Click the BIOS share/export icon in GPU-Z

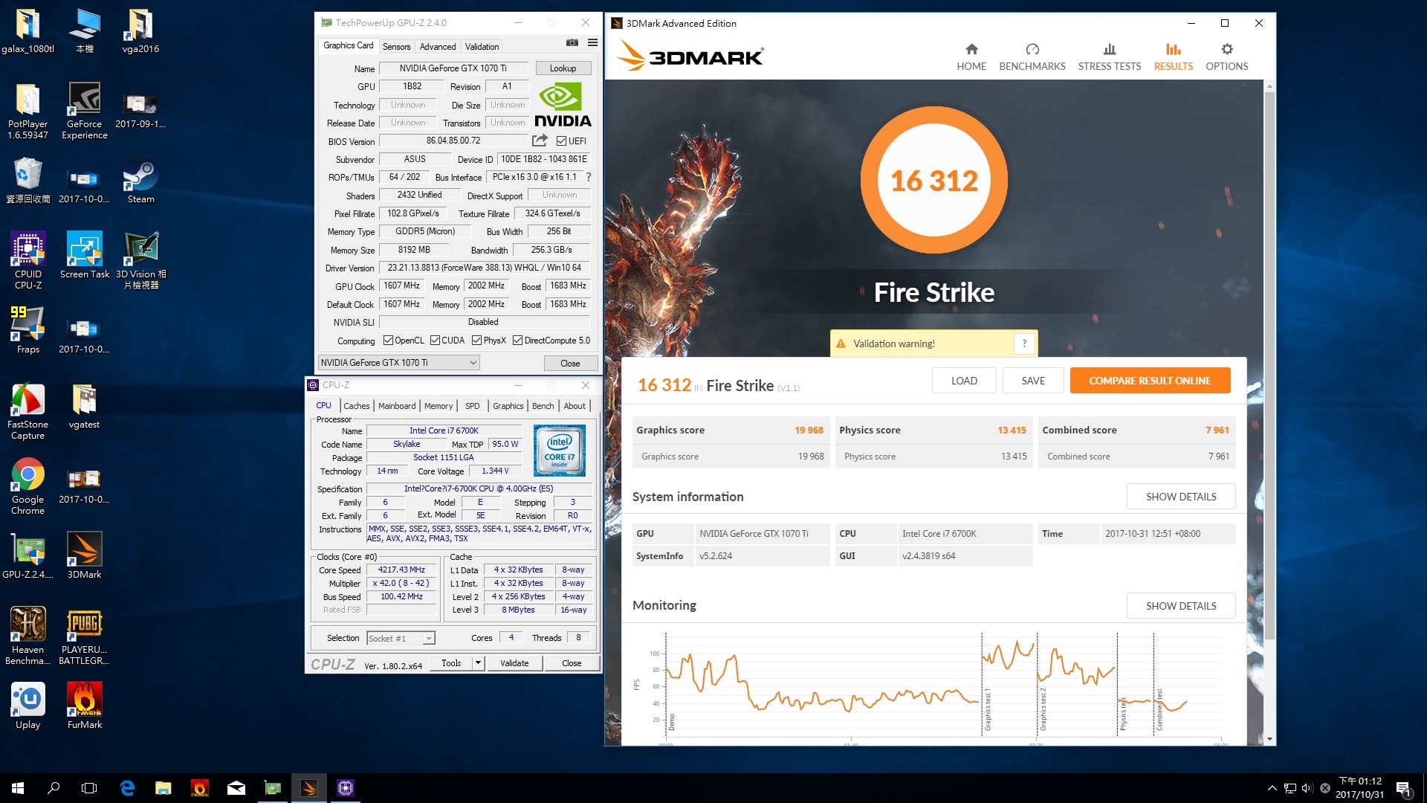540,141
